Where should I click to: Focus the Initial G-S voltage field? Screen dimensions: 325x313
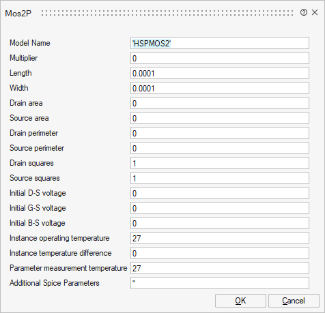pos(220,208)
